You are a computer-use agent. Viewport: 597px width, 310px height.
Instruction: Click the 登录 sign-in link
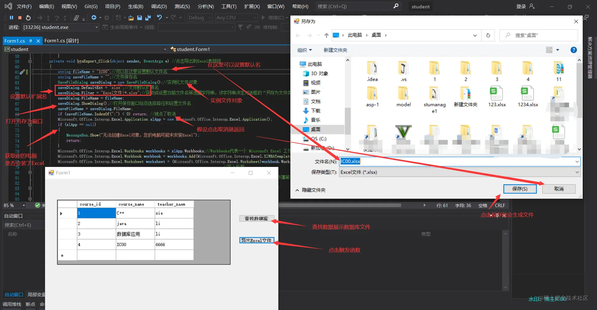(x=521, y=7)
